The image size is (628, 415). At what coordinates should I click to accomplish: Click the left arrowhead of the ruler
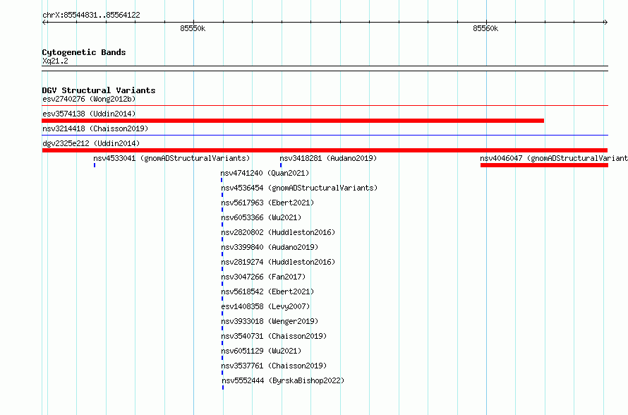click(44, 22)
